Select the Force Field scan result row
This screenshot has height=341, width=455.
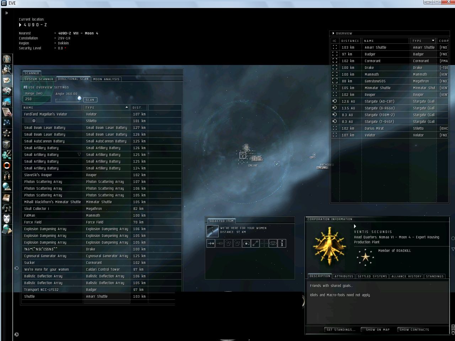101,222
